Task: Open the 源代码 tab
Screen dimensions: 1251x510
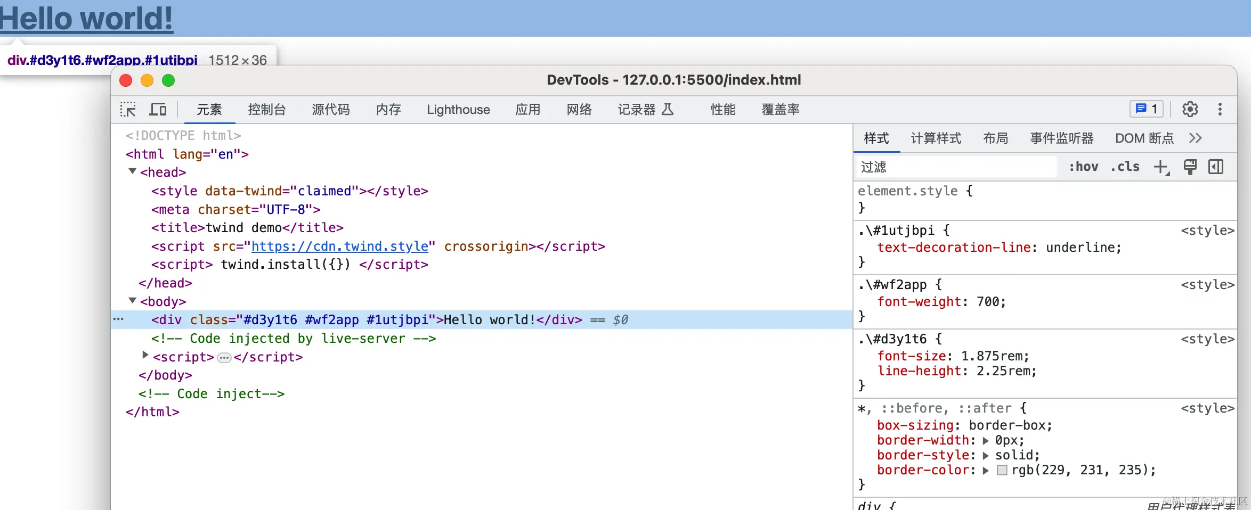Action: coord(331,110)
